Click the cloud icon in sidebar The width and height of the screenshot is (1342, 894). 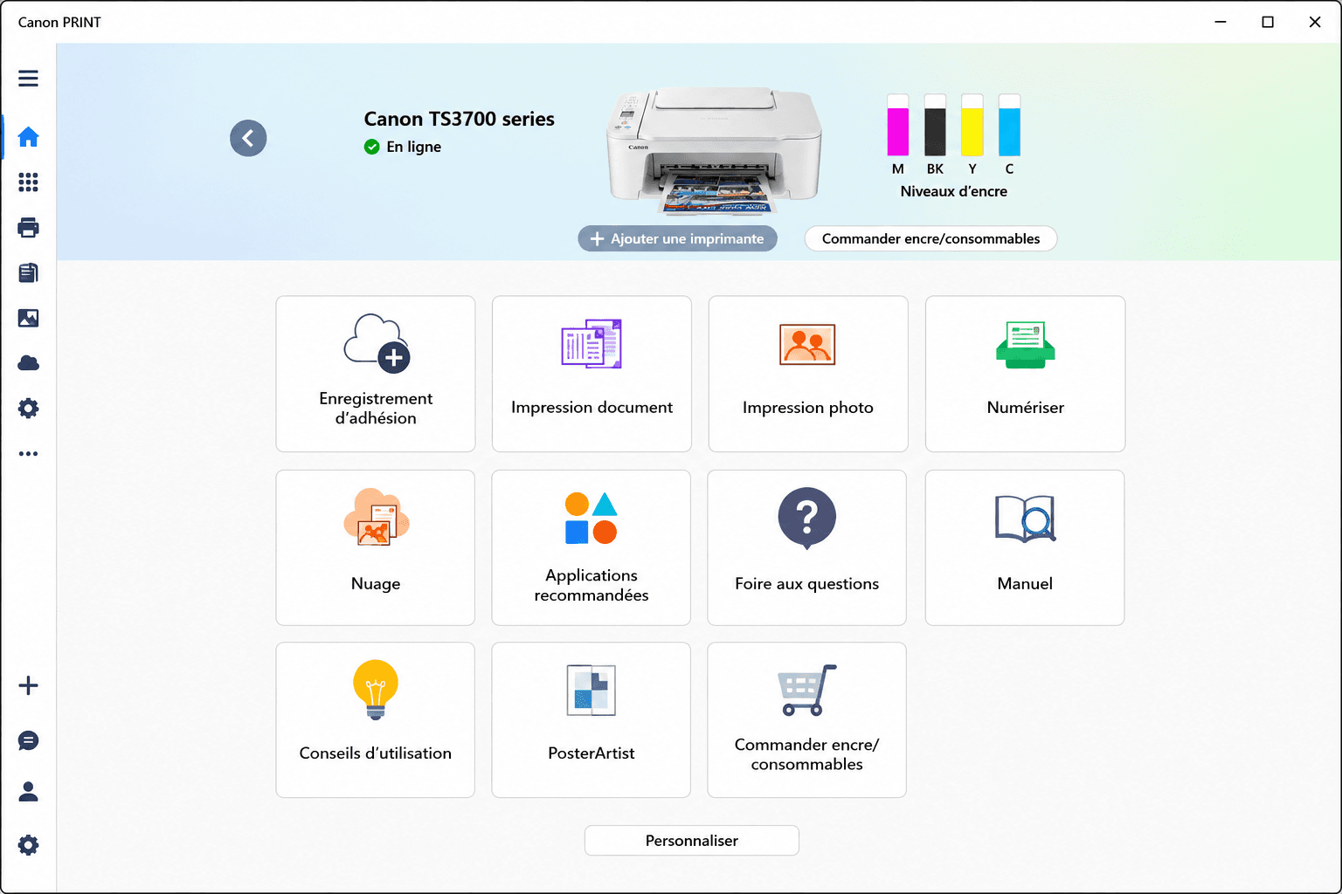28,363
